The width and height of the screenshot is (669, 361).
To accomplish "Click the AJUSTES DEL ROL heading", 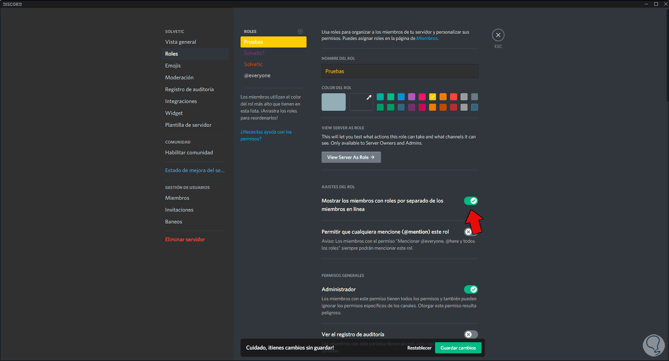I will click(338, 187).
